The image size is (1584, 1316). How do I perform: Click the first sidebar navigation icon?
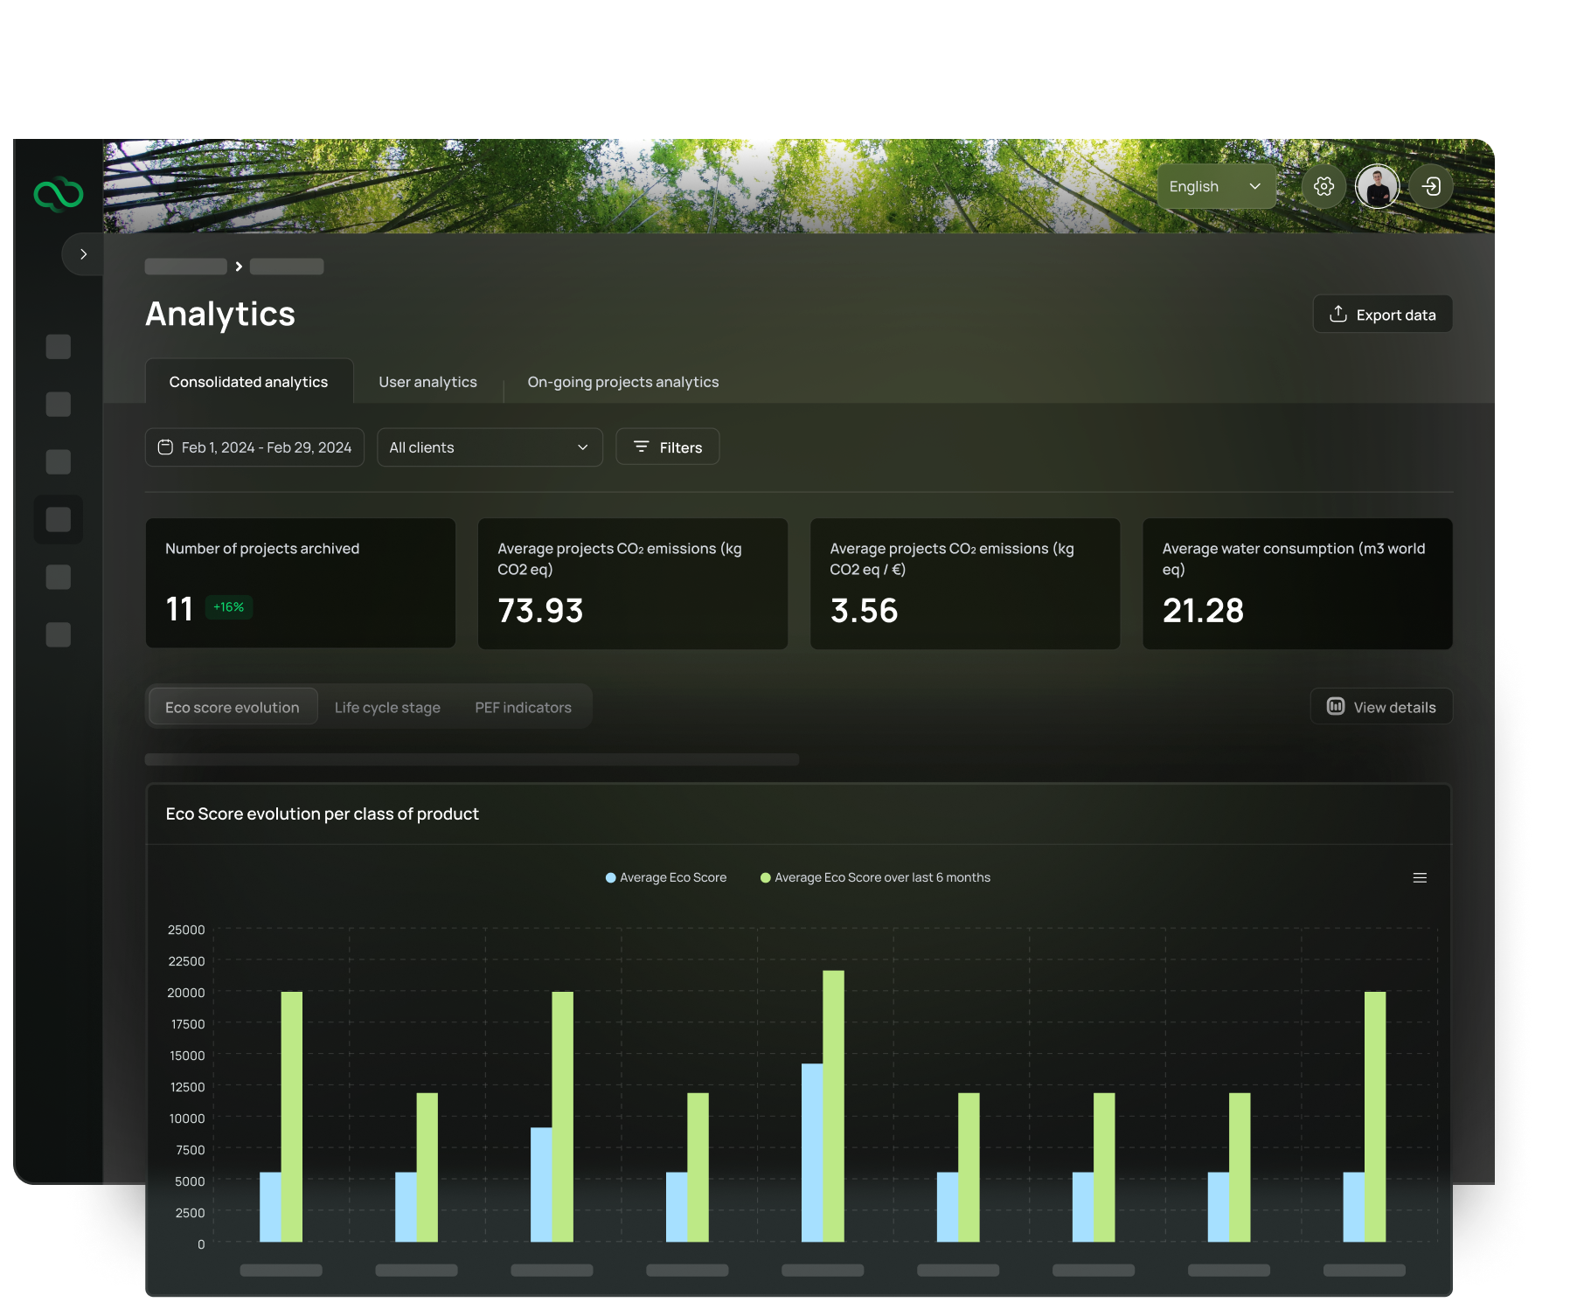point(59,347)
